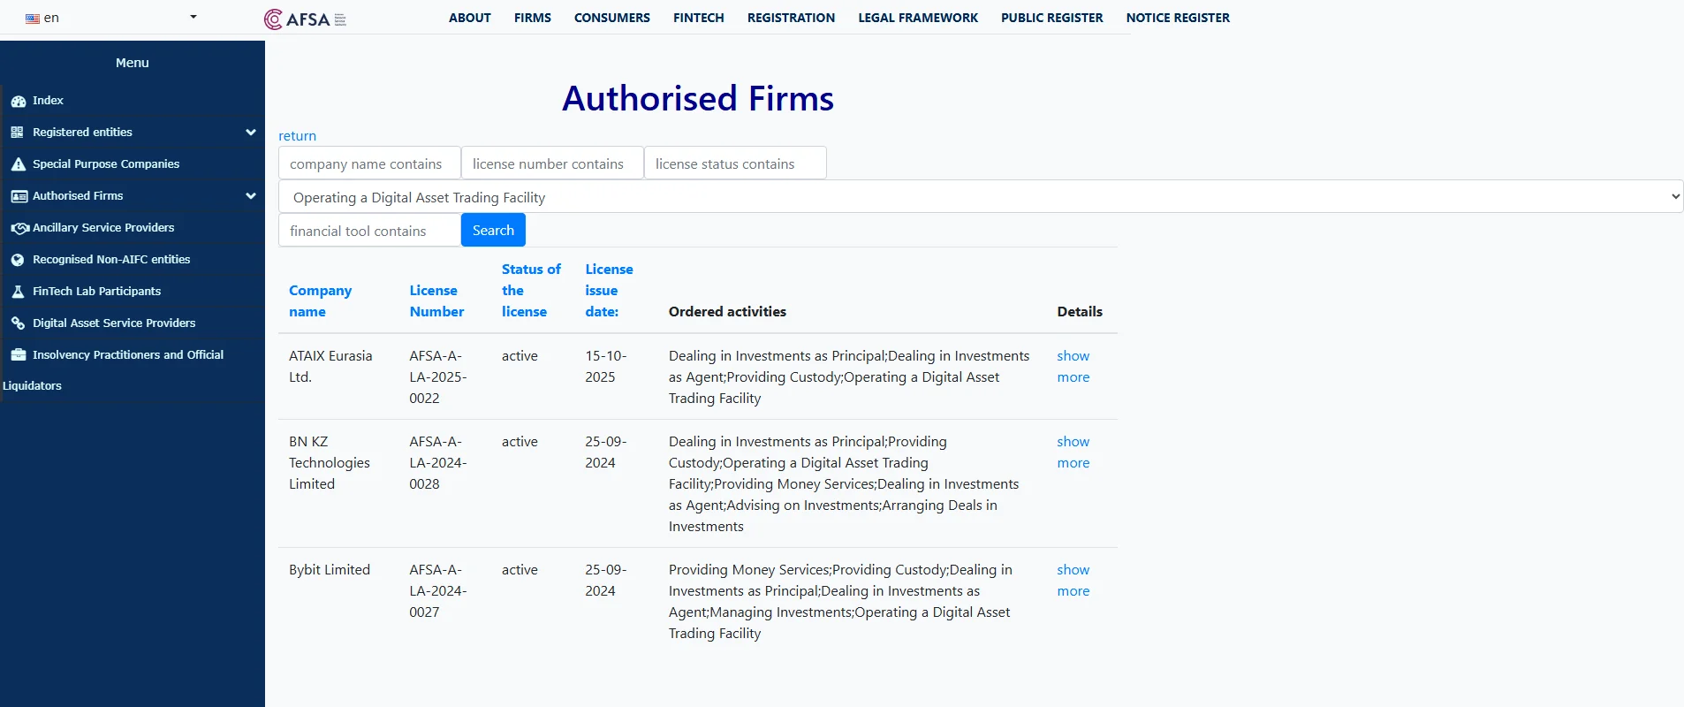The width and height of the screenshot is (1684, 707).
Task: Click the Special Purpose Companies warning icon
Action: click(18, 164)
